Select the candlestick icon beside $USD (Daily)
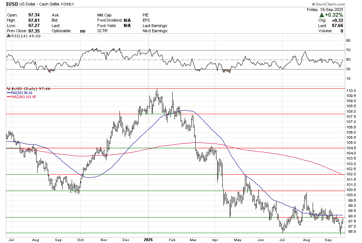This screenshot has width=362, height=243. click(8, 88)
